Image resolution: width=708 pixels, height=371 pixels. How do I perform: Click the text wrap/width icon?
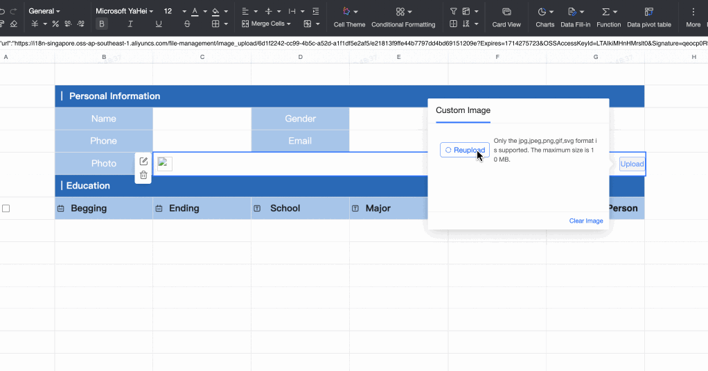tap(292, 11)
